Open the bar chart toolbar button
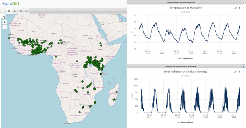246x128 pixels. coord(15,11)
